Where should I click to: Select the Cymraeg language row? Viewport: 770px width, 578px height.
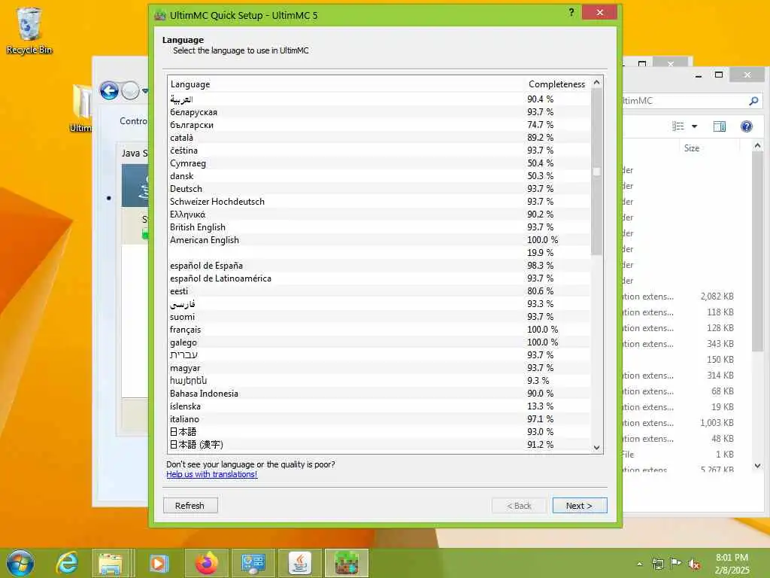(x=379, y=163)
